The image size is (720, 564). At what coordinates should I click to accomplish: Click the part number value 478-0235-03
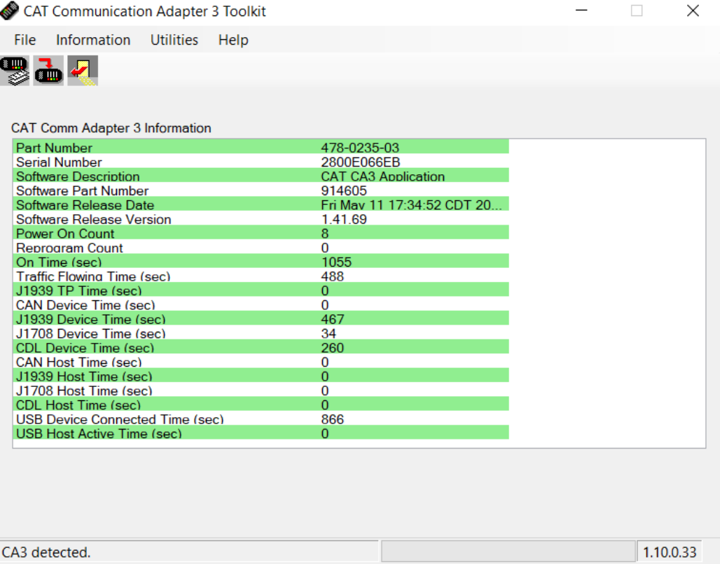click(x=360, y=148)
